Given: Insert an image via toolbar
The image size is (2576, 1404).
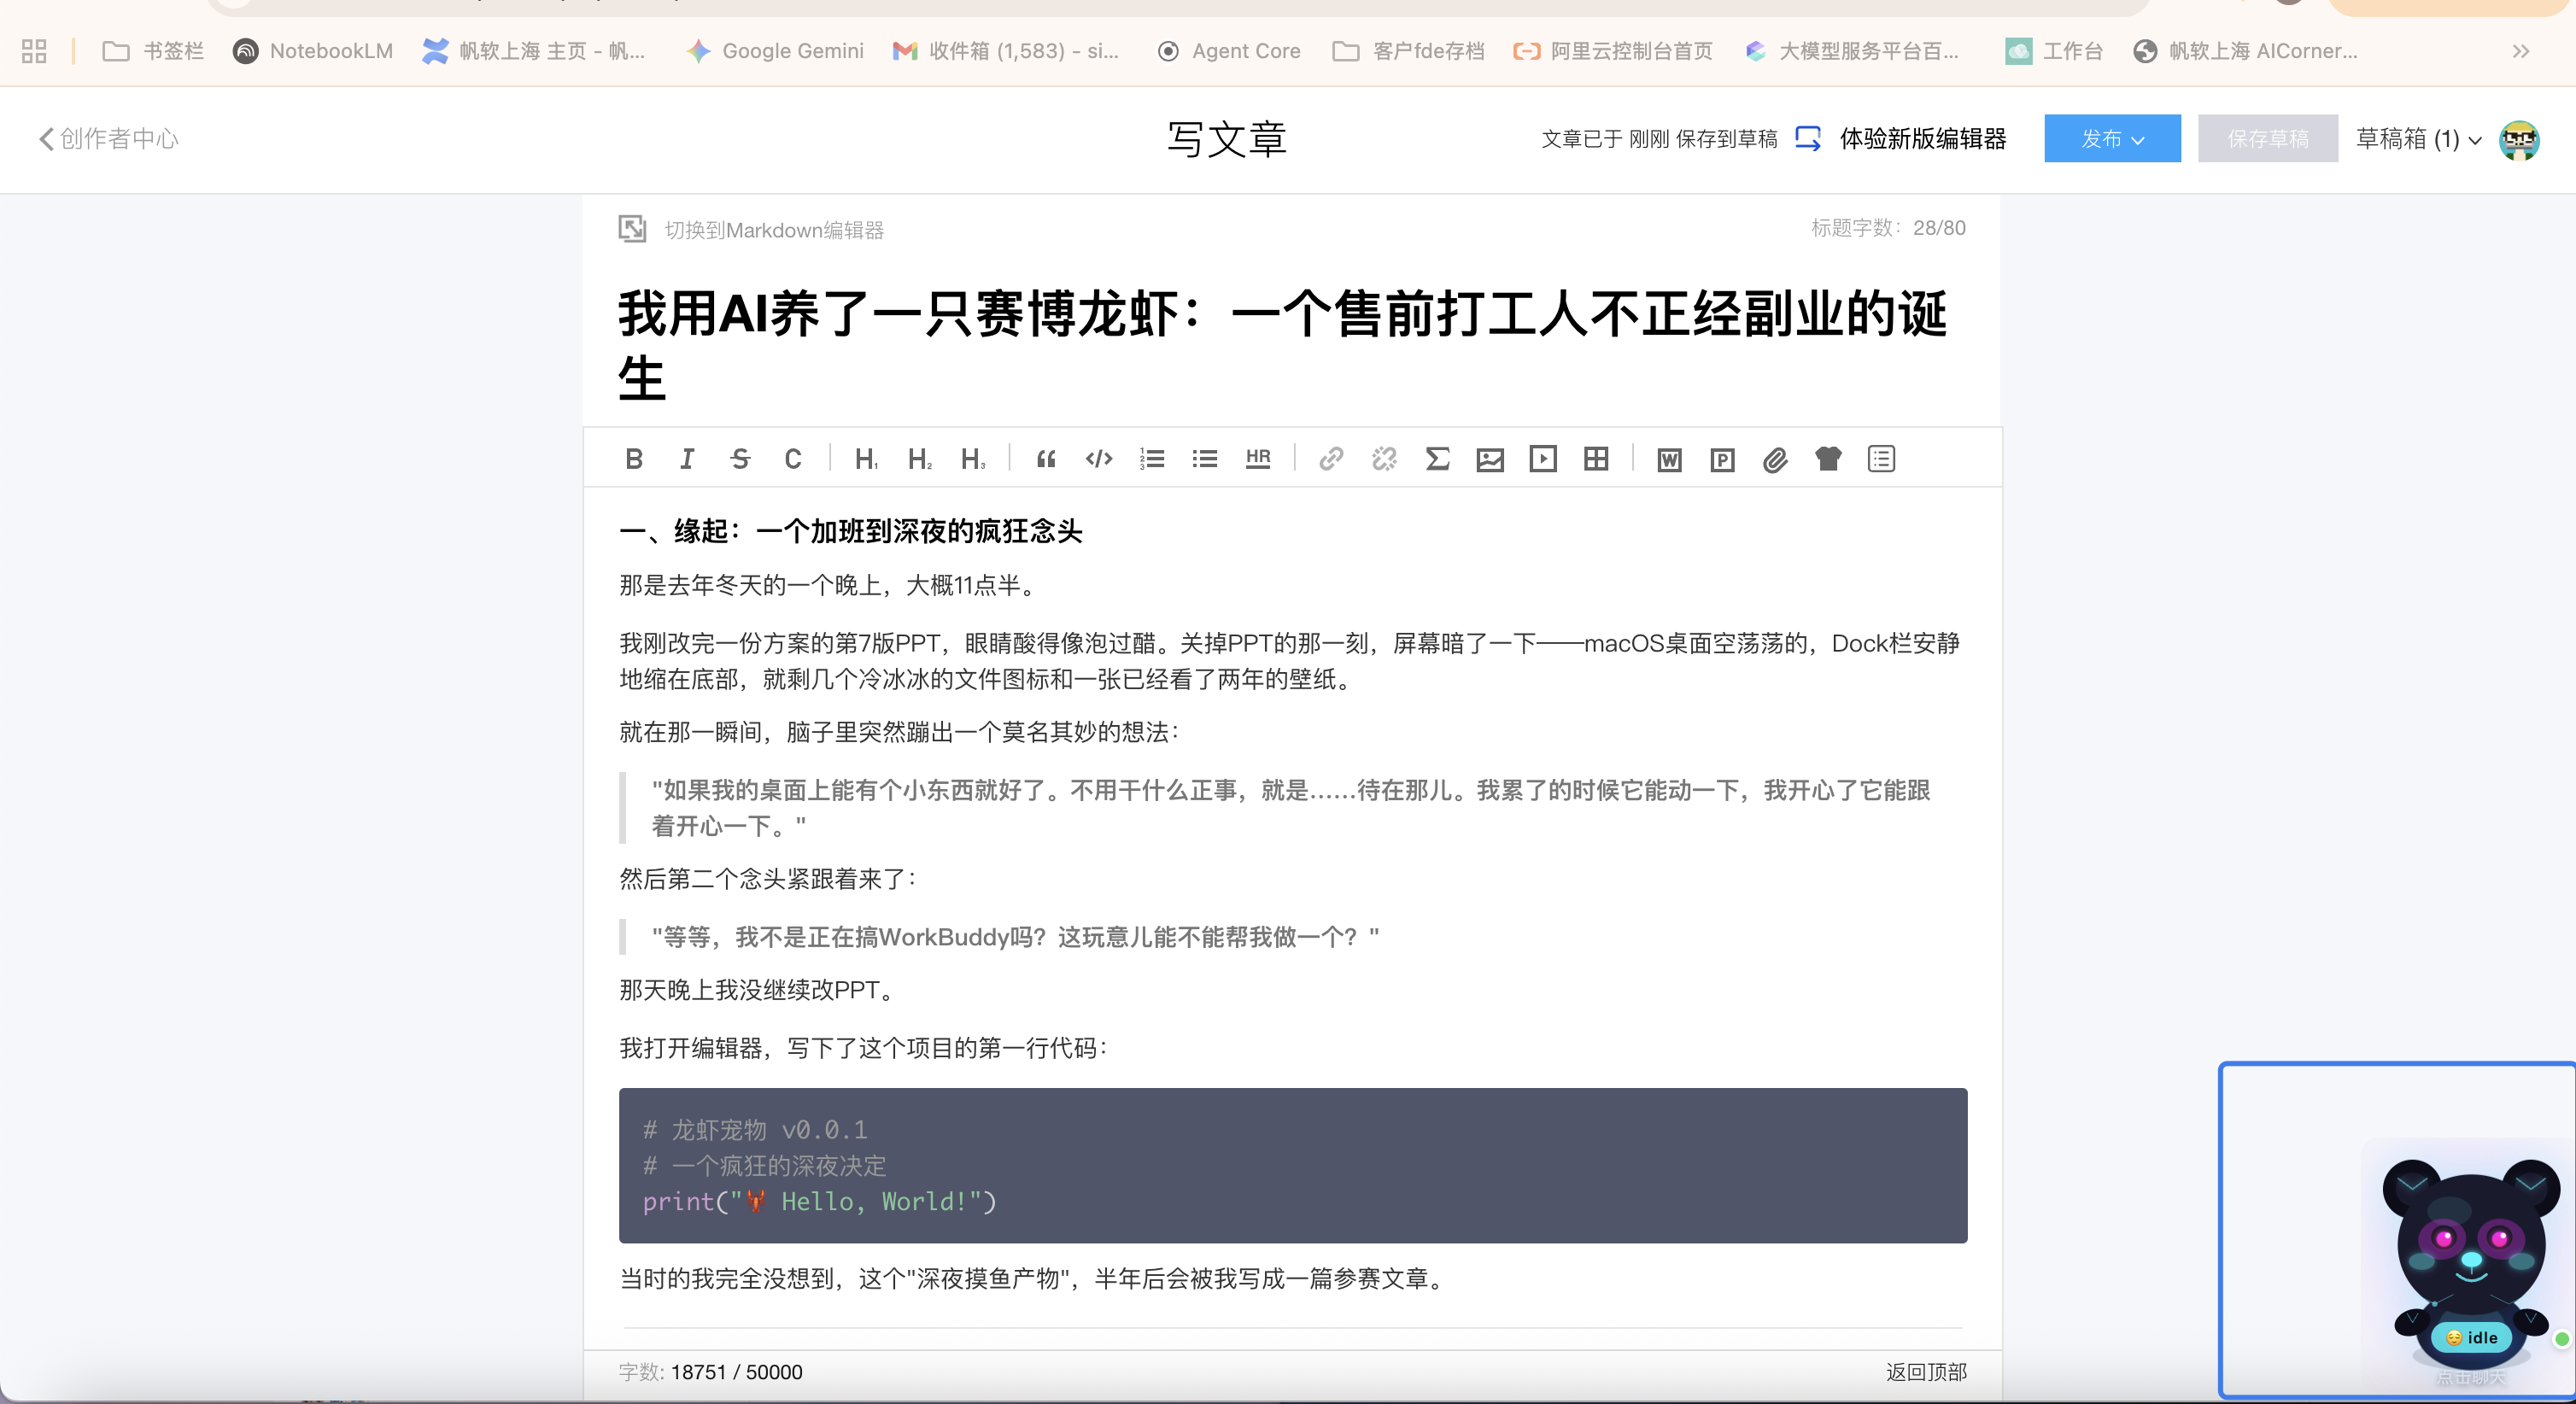Looking at the screenshot, I should [x=1490, y=459].
